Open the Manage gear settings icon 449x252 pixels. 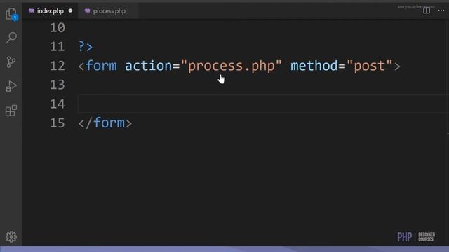11,237
